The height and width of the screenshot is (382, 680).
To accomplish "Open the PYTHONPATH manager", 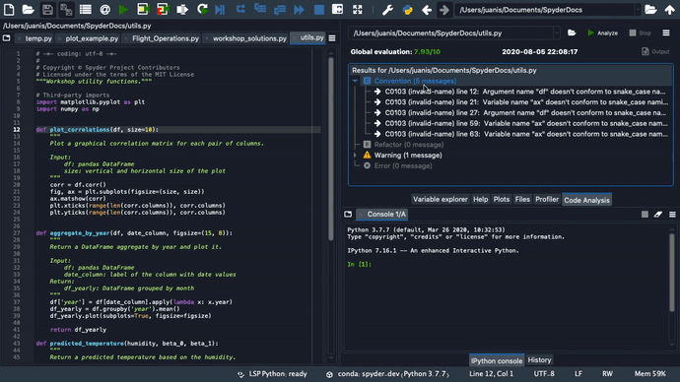I will pyautogui.click(x=407, y=9).
